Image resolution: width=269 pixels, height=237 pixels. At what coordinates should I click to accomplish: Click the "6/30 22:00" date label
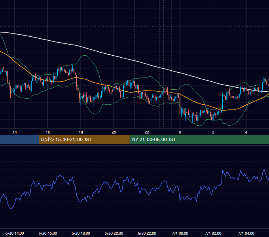pyautogui.click(x=147, y=233)
